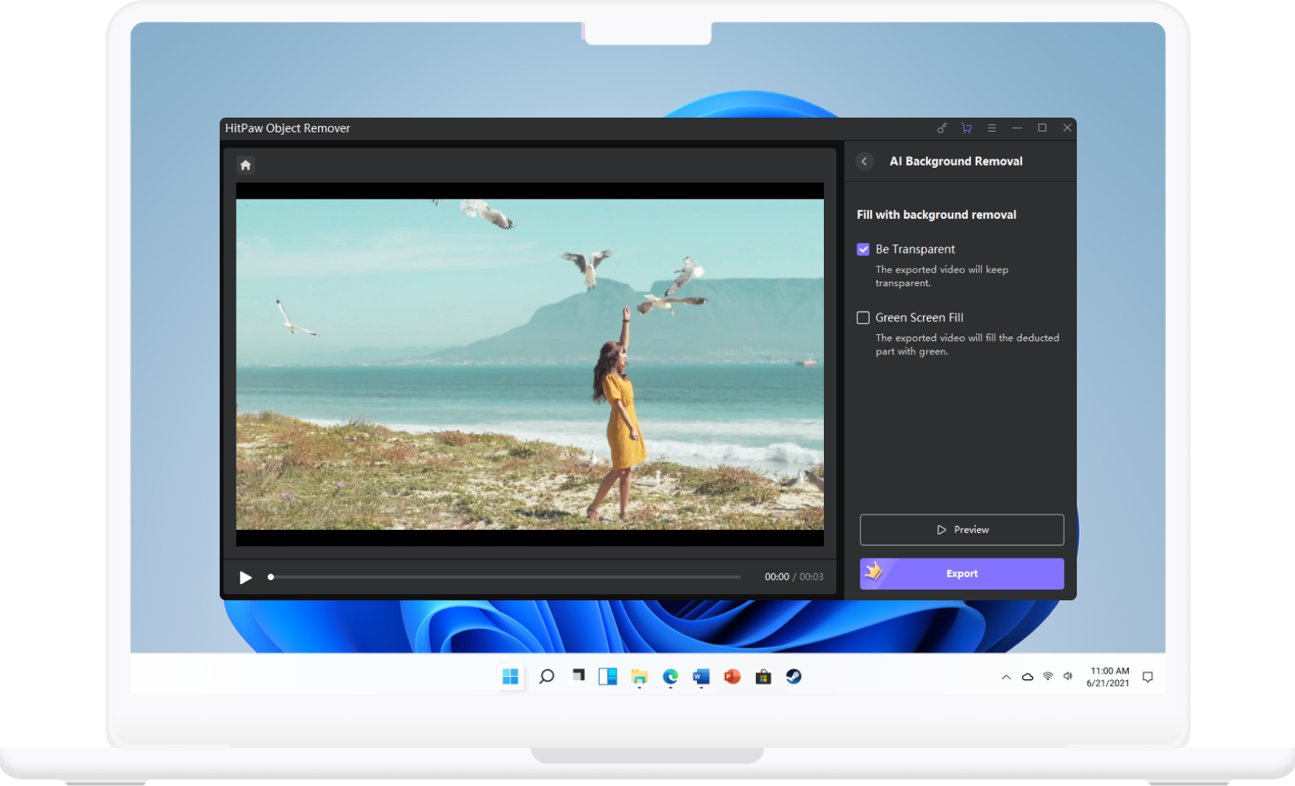Viewport: 1295px width, 786px height.
Task: Open the Windows Start menu
Action: tap(511, 677)
